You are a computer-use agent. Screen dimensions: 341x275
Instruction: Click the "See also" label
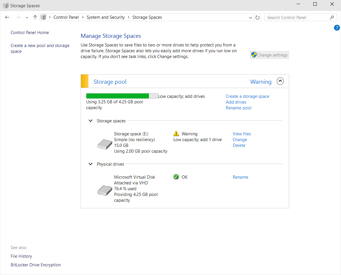point(18,248)
